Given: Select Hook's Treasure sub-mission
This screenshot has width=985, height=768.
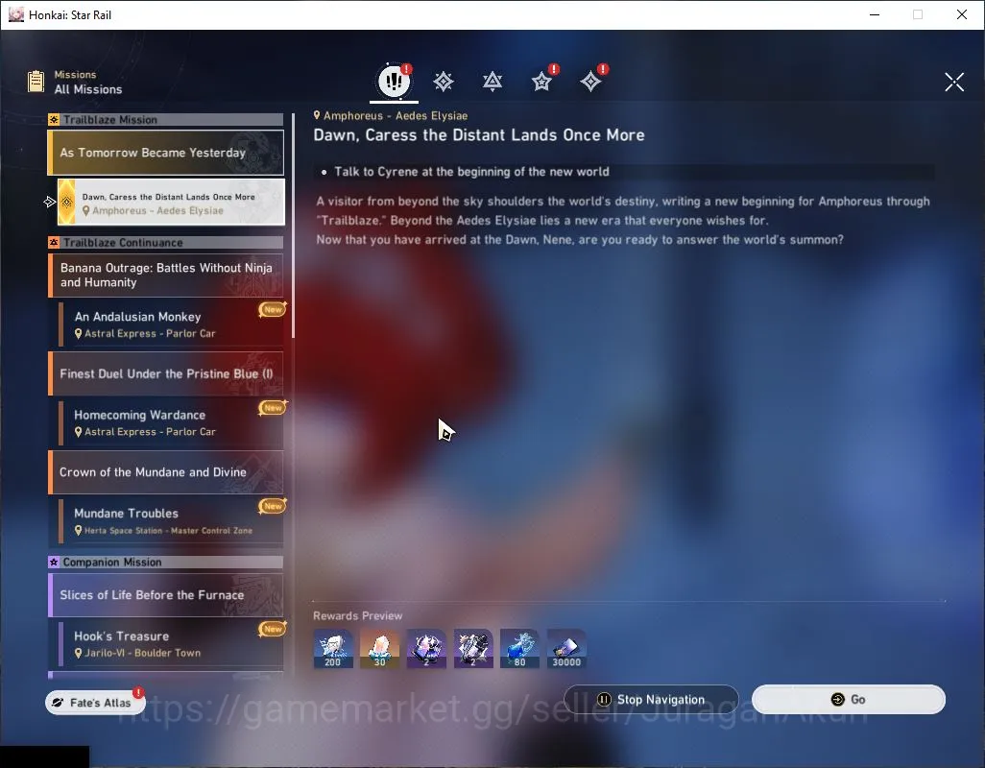Looking at the screenshot, I should point(171,643).
